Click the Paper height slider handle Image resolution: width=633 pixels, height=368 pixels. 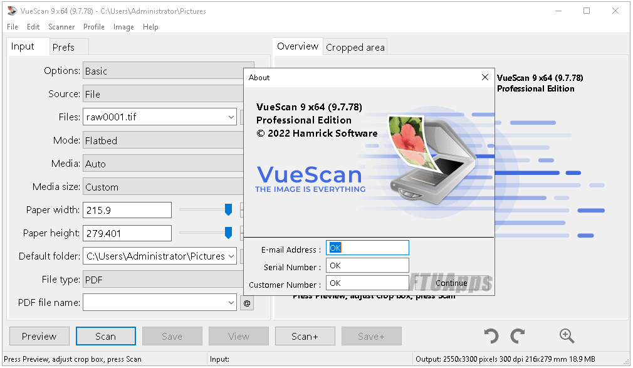(x=229, y=233)
